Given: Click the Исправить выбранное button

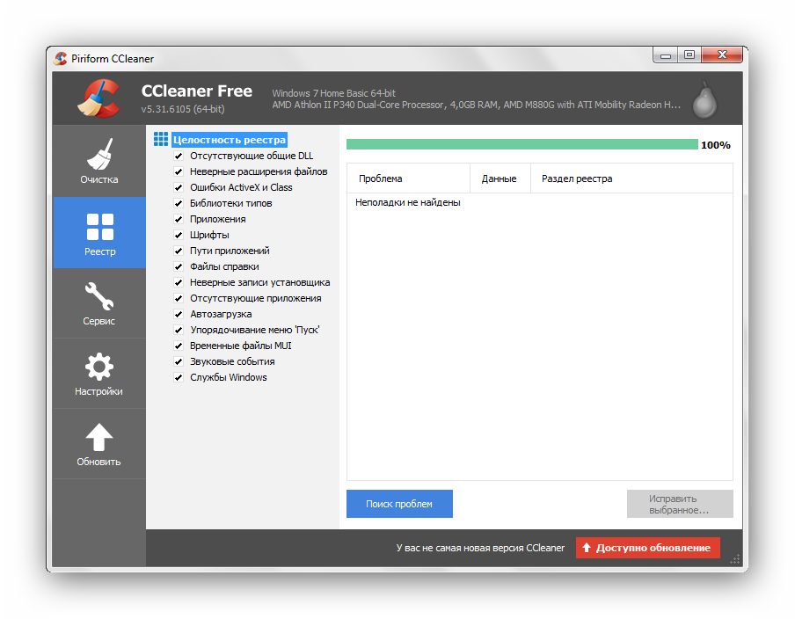Looking at the screenshot, I should 679,504.
